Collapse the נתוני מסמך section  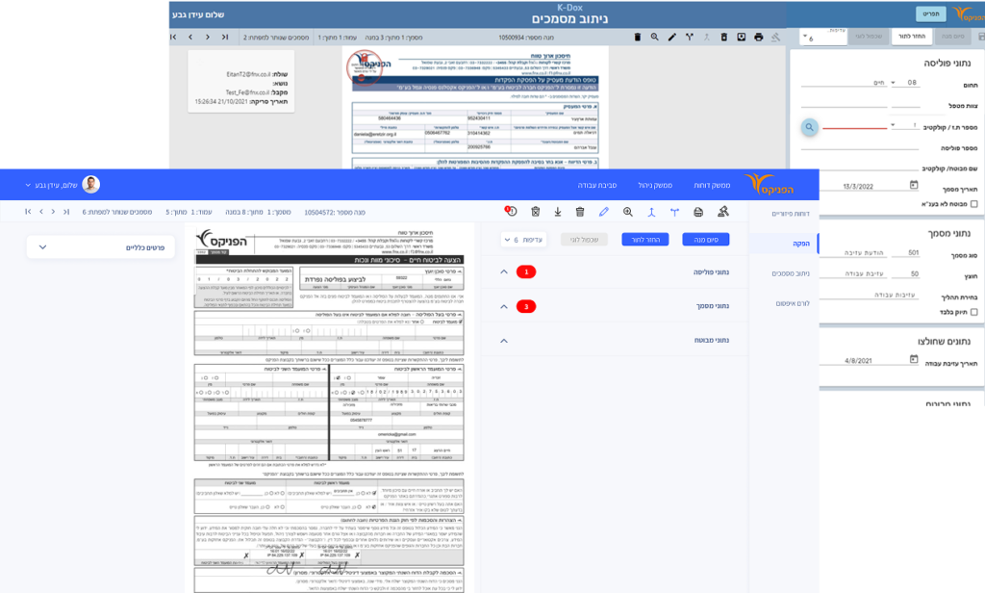pyautogui.click(x=503, y=307)
